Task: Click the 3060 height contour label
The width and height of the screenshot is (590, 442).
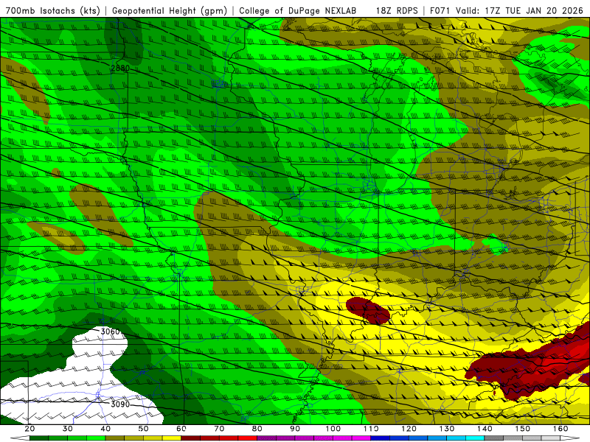Action: click(x=110, y=331)
